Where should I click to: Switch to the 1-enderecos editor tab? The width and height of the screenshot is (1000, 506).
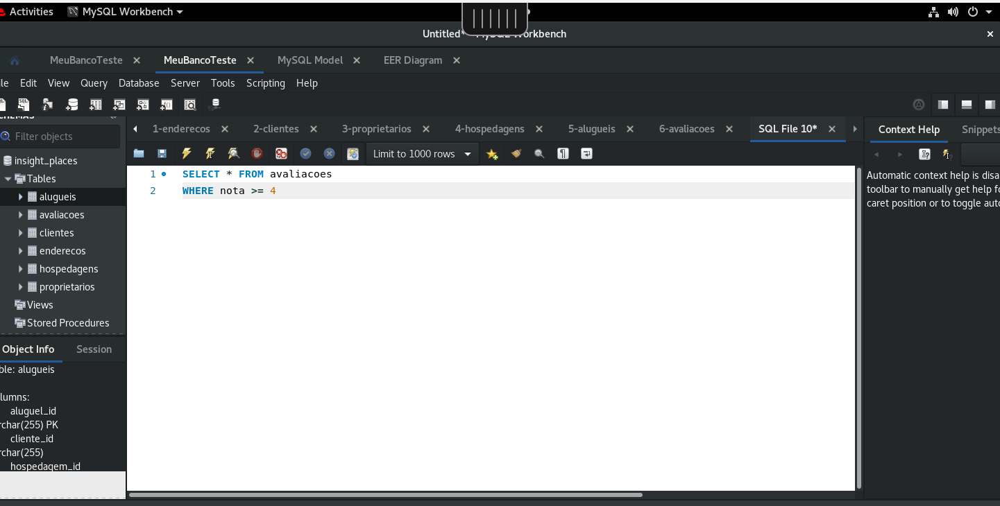[x=181, y=129]
